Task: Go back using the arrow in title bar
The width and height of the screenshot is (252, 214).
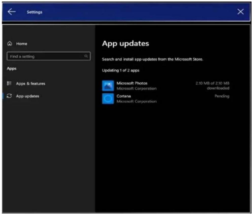Action: 12,12
